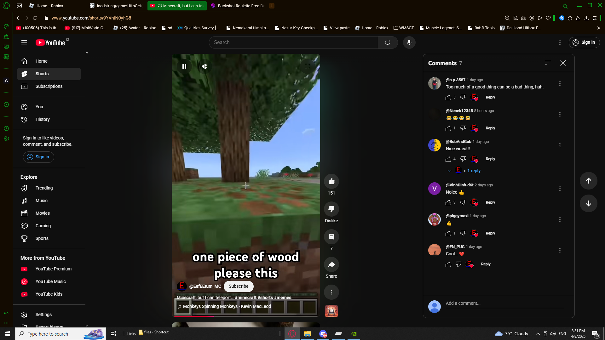The image size is (605, 340).
Task: Switch to Buckshot Roulette tab
Action: [238, 6]
